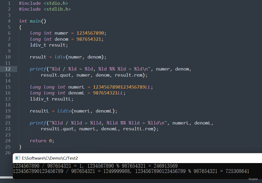Image resolution: width=262 pixels, height=183 pixels.
Task: Click resultL.rem on line 22
Action: pos(138,129)
